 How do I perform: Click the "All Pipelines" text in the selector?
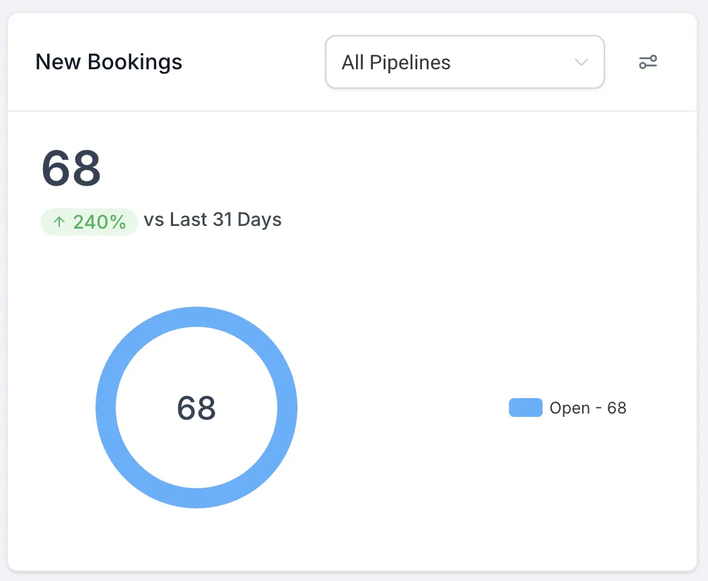tap(396, 63)
